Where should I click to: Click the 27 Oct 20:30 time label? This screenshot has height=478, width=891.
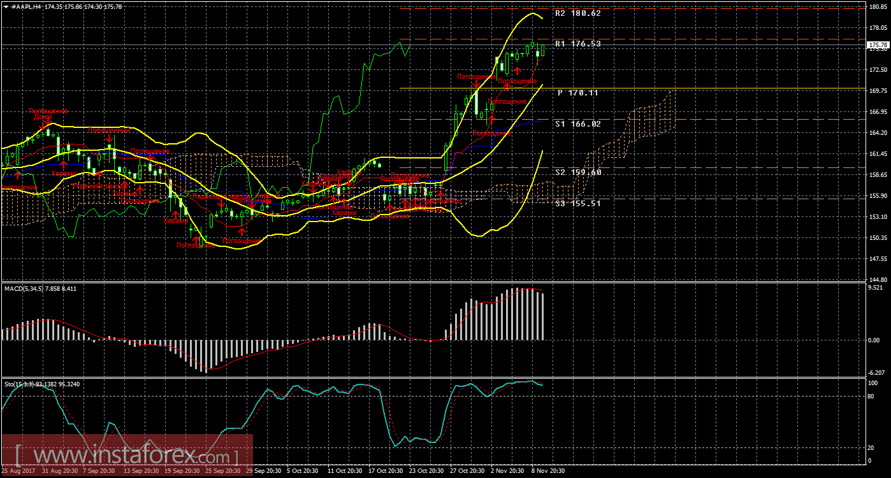pyautogui.click(x=467, y=472)
